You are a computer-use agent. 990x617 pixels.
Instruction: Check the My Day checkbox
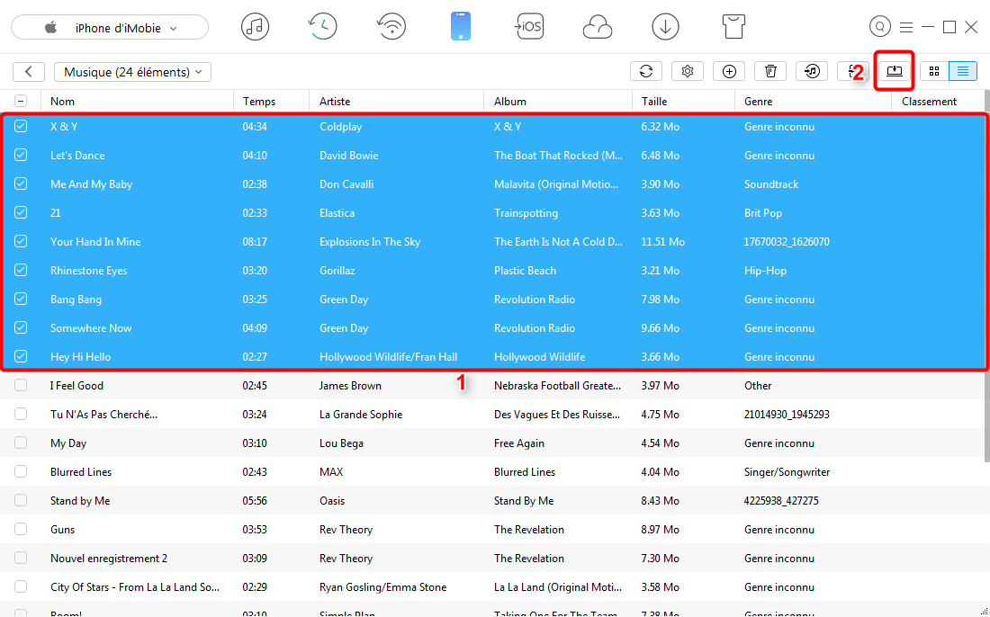(21, 443)
